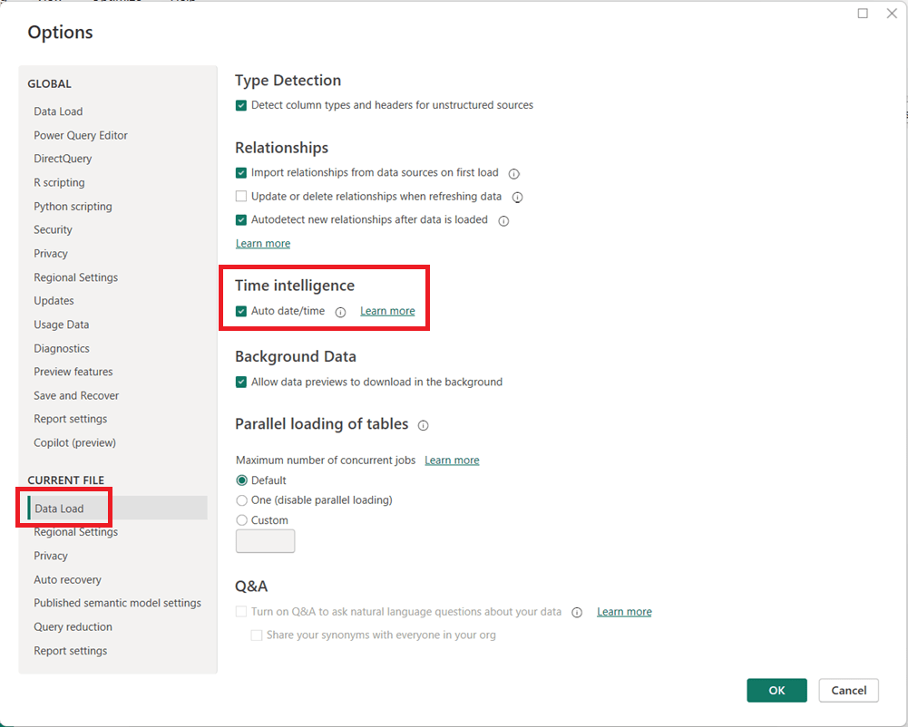Click the custom concurrent jobs input box

tap(265, 541)
